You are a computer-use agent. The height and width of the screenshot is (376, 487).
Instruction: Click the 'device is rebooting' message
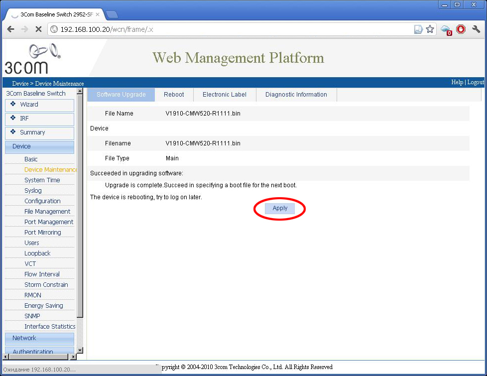point(146,197)
